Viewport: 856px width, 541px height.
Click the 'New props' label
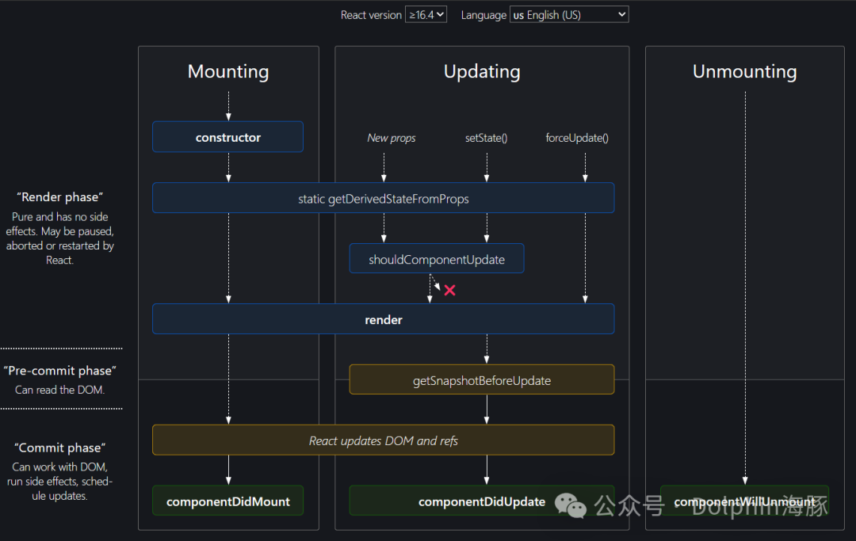[392, 138]
